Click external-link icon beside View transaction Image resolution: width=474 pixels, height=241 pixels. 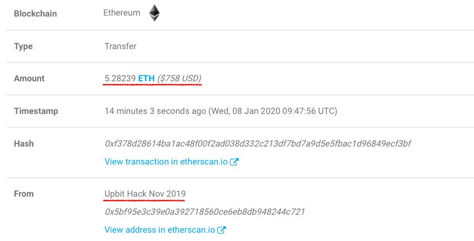(234, 162)
